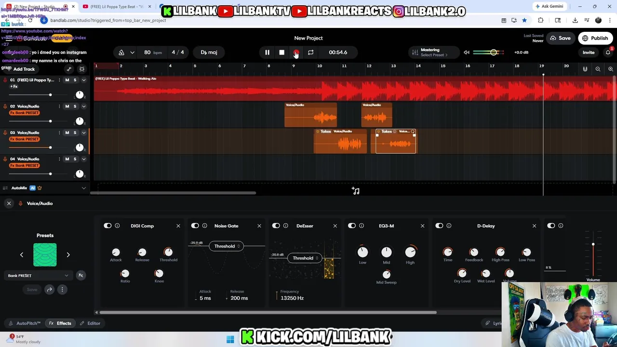Open Noise Gate Threshold selector

tap(226, 246)
